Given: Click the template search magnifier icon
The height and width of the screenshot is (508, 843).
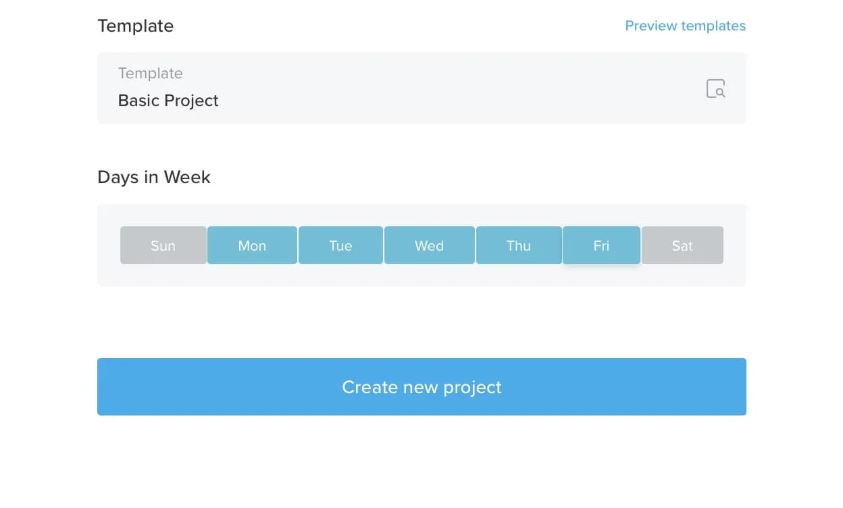Looking at the screenshot, I should coord(715,88).
